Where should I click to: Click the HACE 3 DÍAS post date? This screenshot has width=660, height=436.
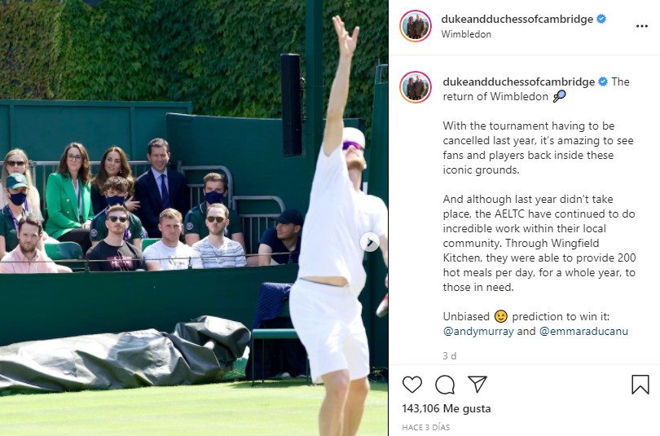(425, 427)
